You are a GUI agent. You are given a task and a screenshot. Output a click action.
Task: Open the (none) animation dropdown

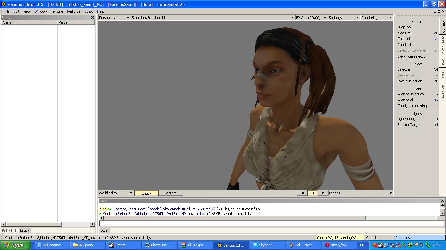click(x=360, y=193)
